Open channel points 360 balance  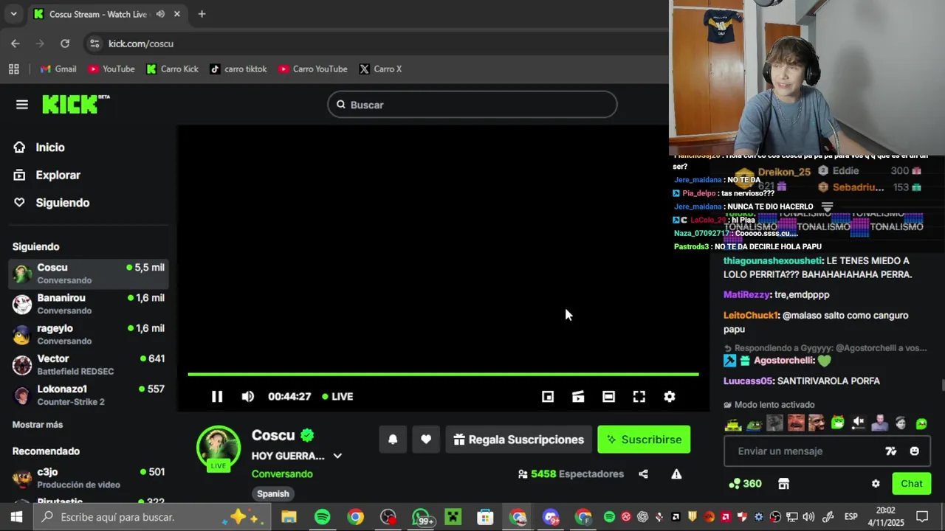pyautogui.click(x=745, y=484)
